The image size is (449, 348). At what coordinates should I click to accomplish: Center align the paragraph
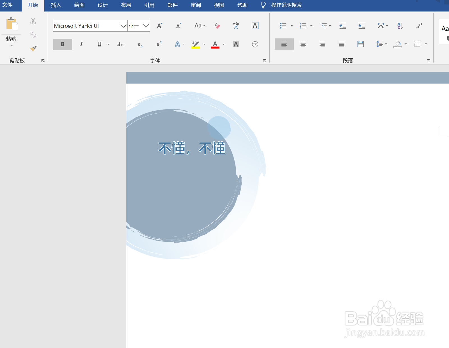(x=303, y=44)
